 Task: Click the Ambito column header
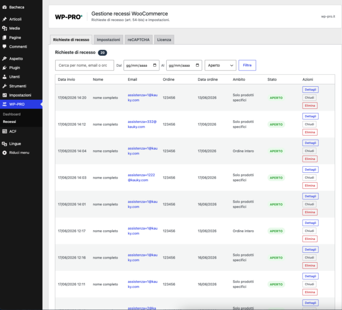[x=239, y=79]
